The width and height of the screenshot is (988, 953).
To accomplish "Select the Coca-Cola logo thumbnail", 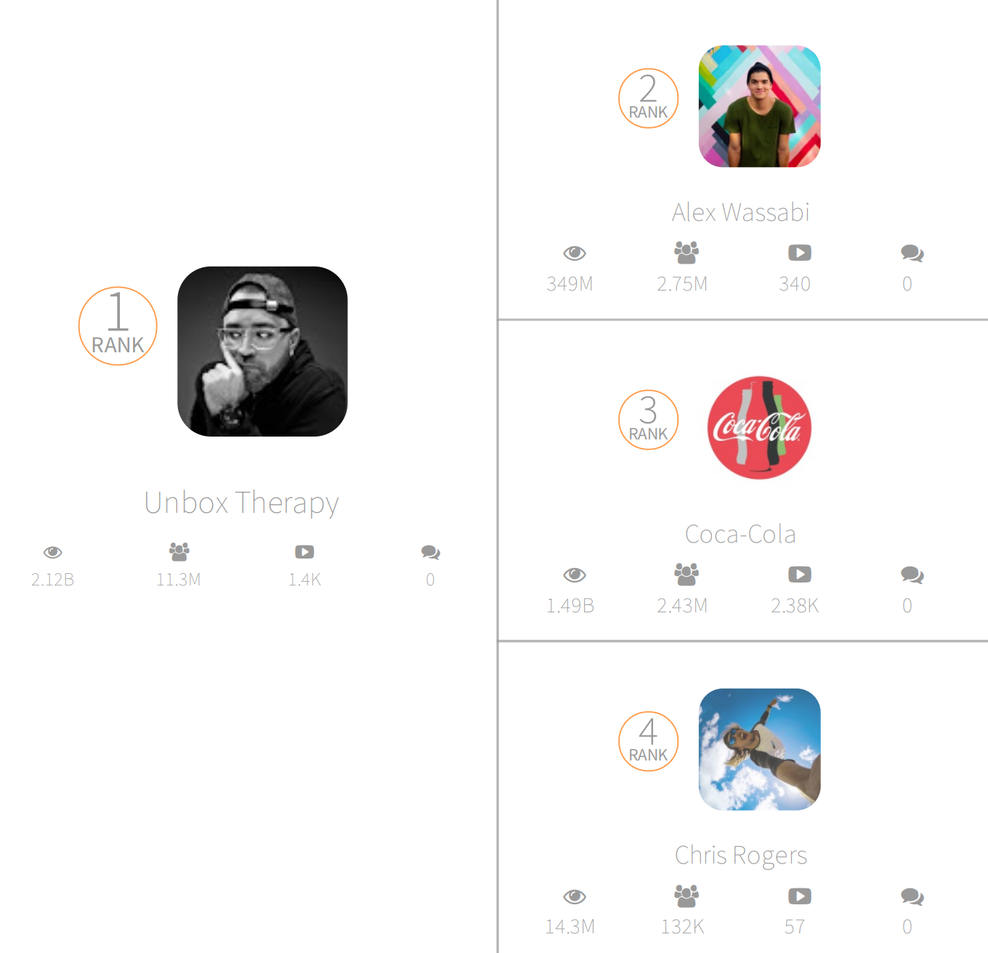I will tap(760, 428).
